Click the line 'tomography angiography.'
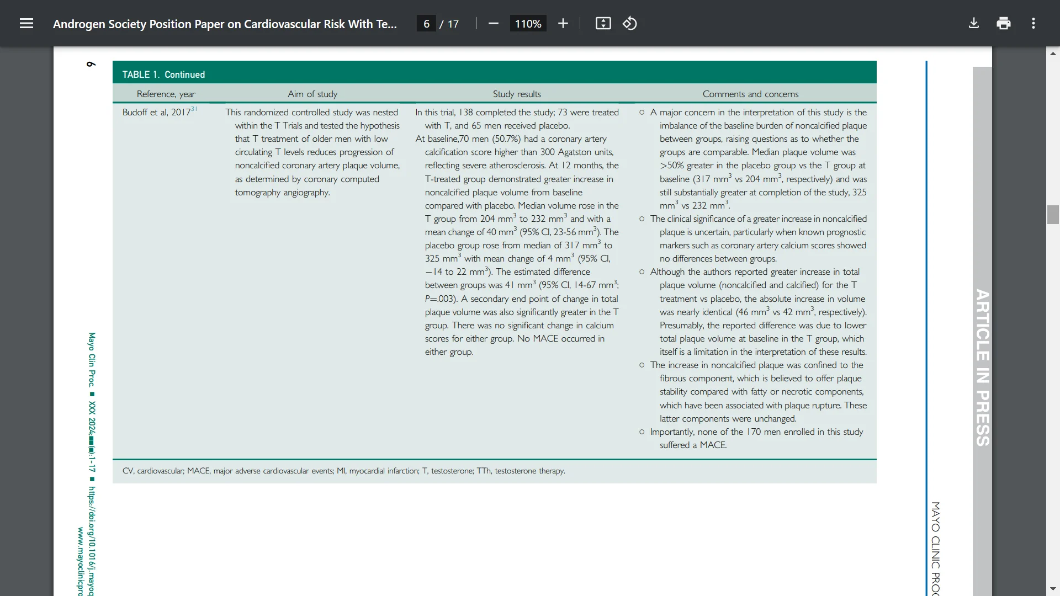1060x596 pixels. 282,192
